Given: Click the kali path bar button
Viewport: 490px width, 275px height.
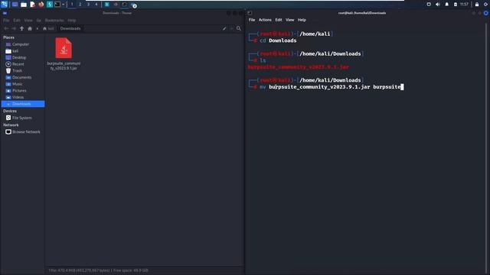Looking at the screenshot, I should coord(48,28).
